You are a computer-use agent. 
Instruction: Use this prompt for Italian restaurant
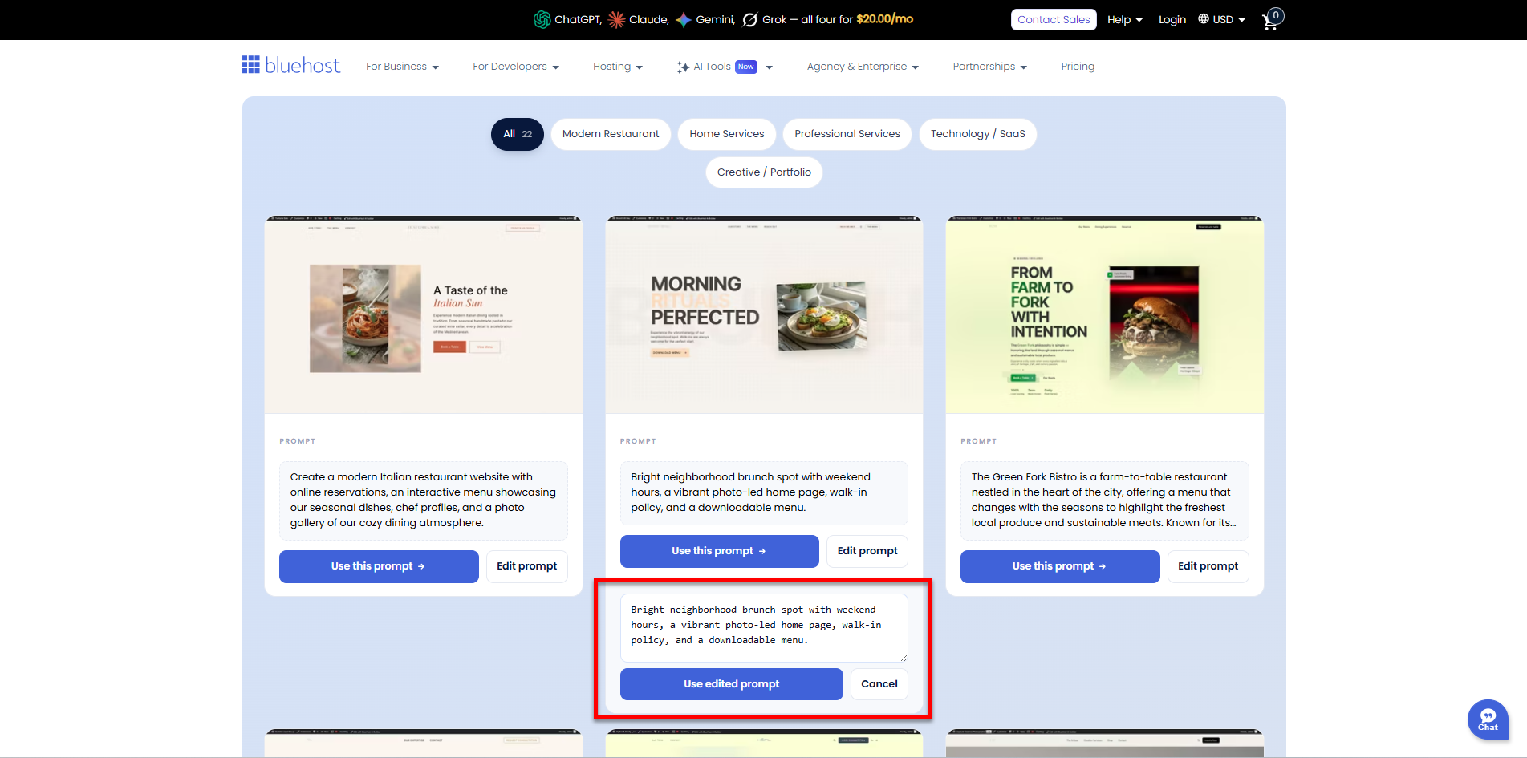[379, 566]
